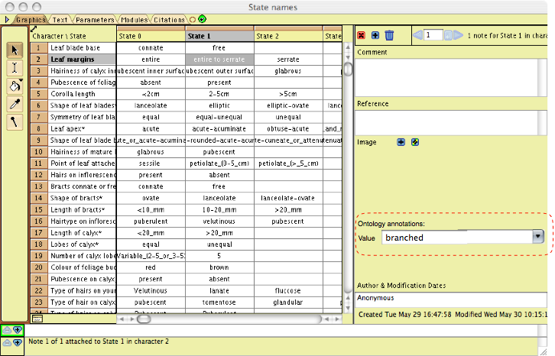This screenshot has width=555, height=356.
Task: Click the 'velutinous' cell
Action: tap(219, 222)
